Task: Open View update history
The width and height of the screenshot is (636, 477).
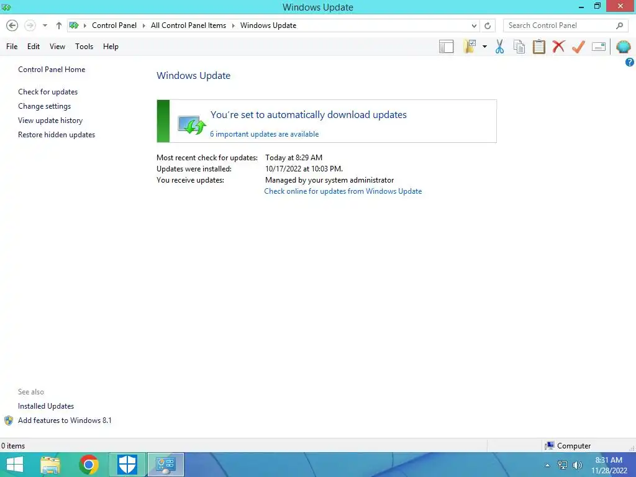Action: pyautogui.click(x=50, y=120)
